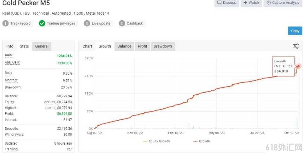Click the Watch plus button
The width and height of the screenshot is (303, 153).
pyautogui.click(x=251, y=3)
